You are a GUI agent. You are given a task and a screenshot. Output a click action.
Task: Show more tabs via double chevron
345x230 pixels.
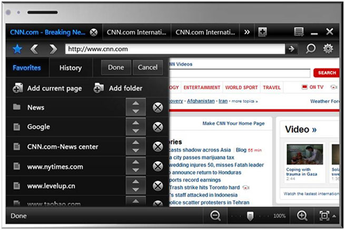pyautogui.click(x=247, y=32)
